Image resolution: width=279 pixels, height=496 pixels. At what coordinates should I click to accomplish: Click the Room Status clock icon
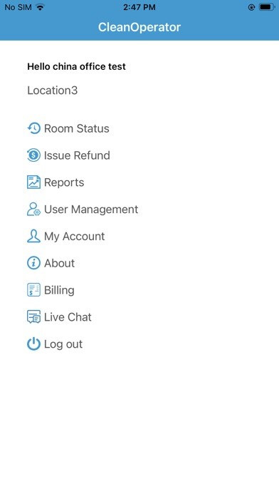tap(34, 128)
